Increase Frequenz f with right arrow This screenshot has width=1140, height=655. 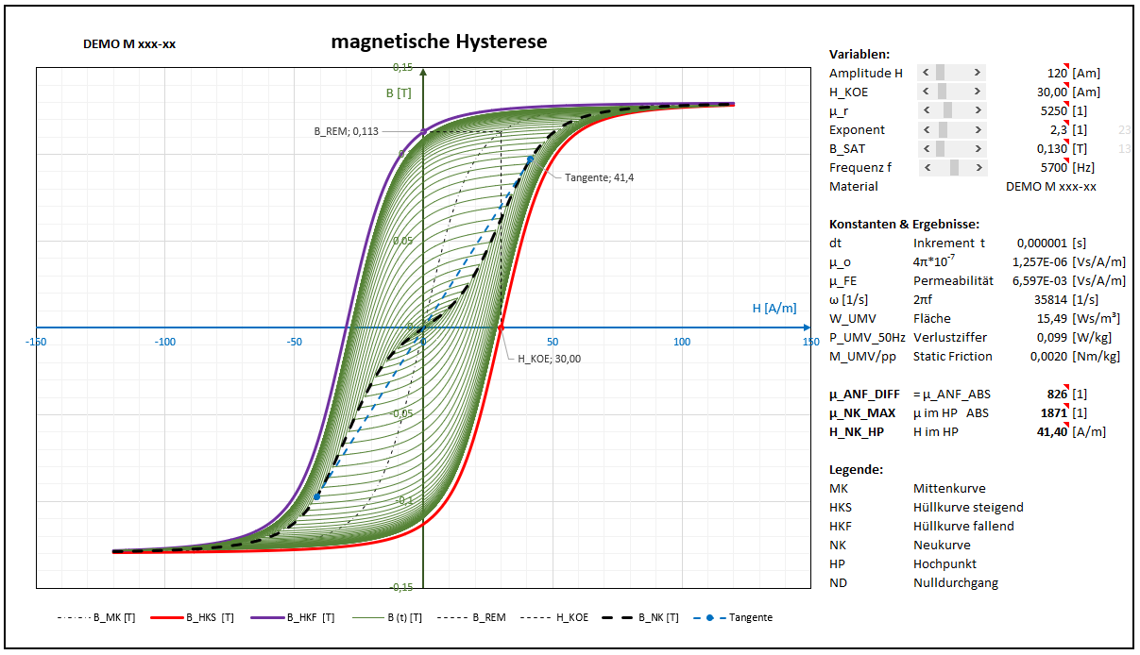pyautogui.click(x=978, y=167)
